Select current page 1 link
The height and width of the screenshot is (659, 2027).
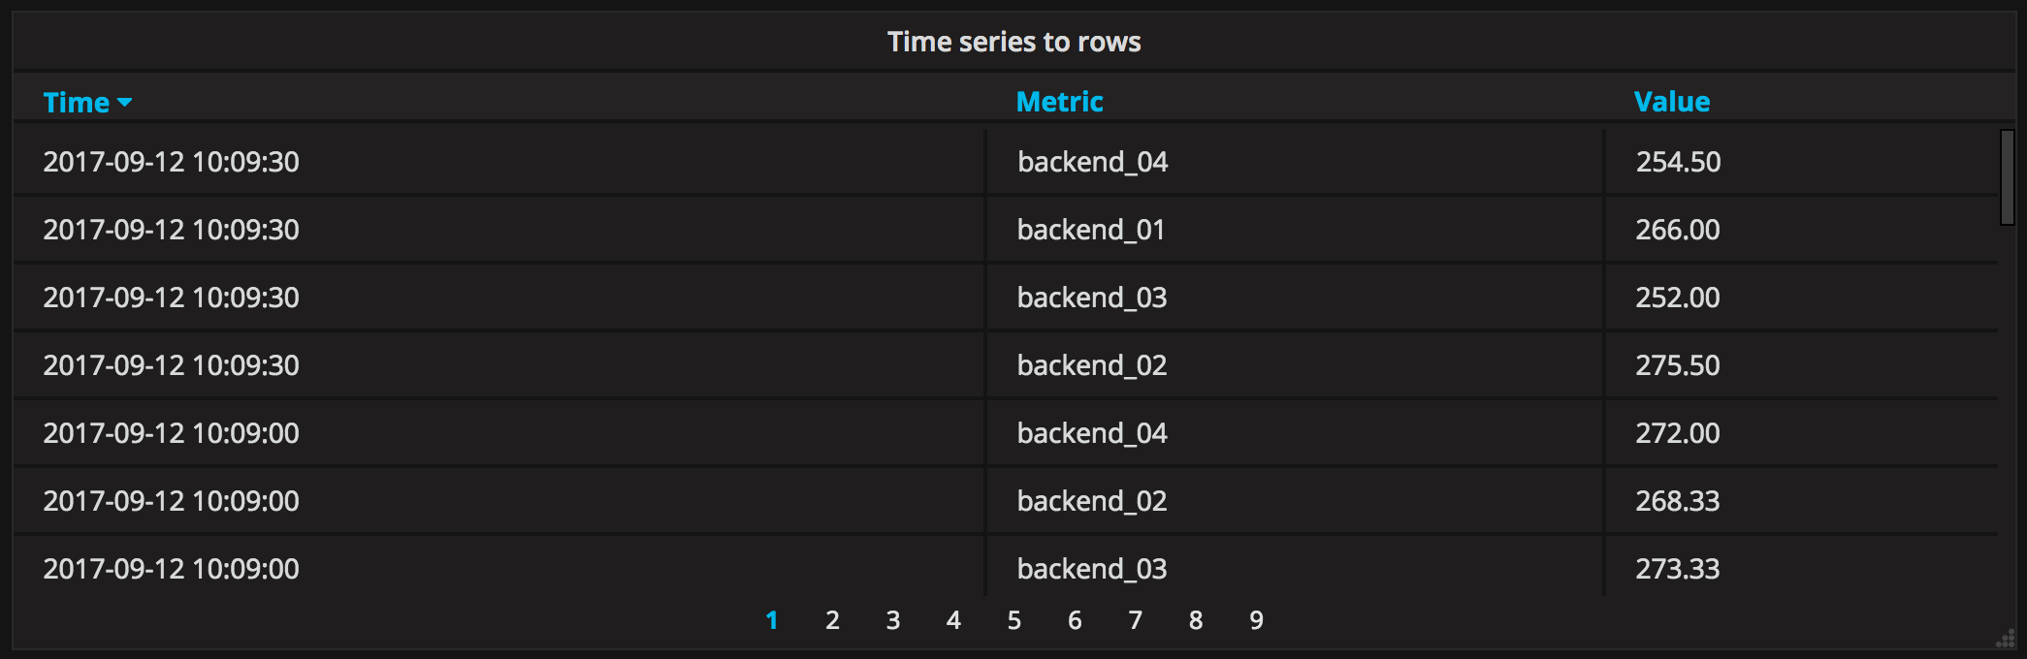click(772, 620)
